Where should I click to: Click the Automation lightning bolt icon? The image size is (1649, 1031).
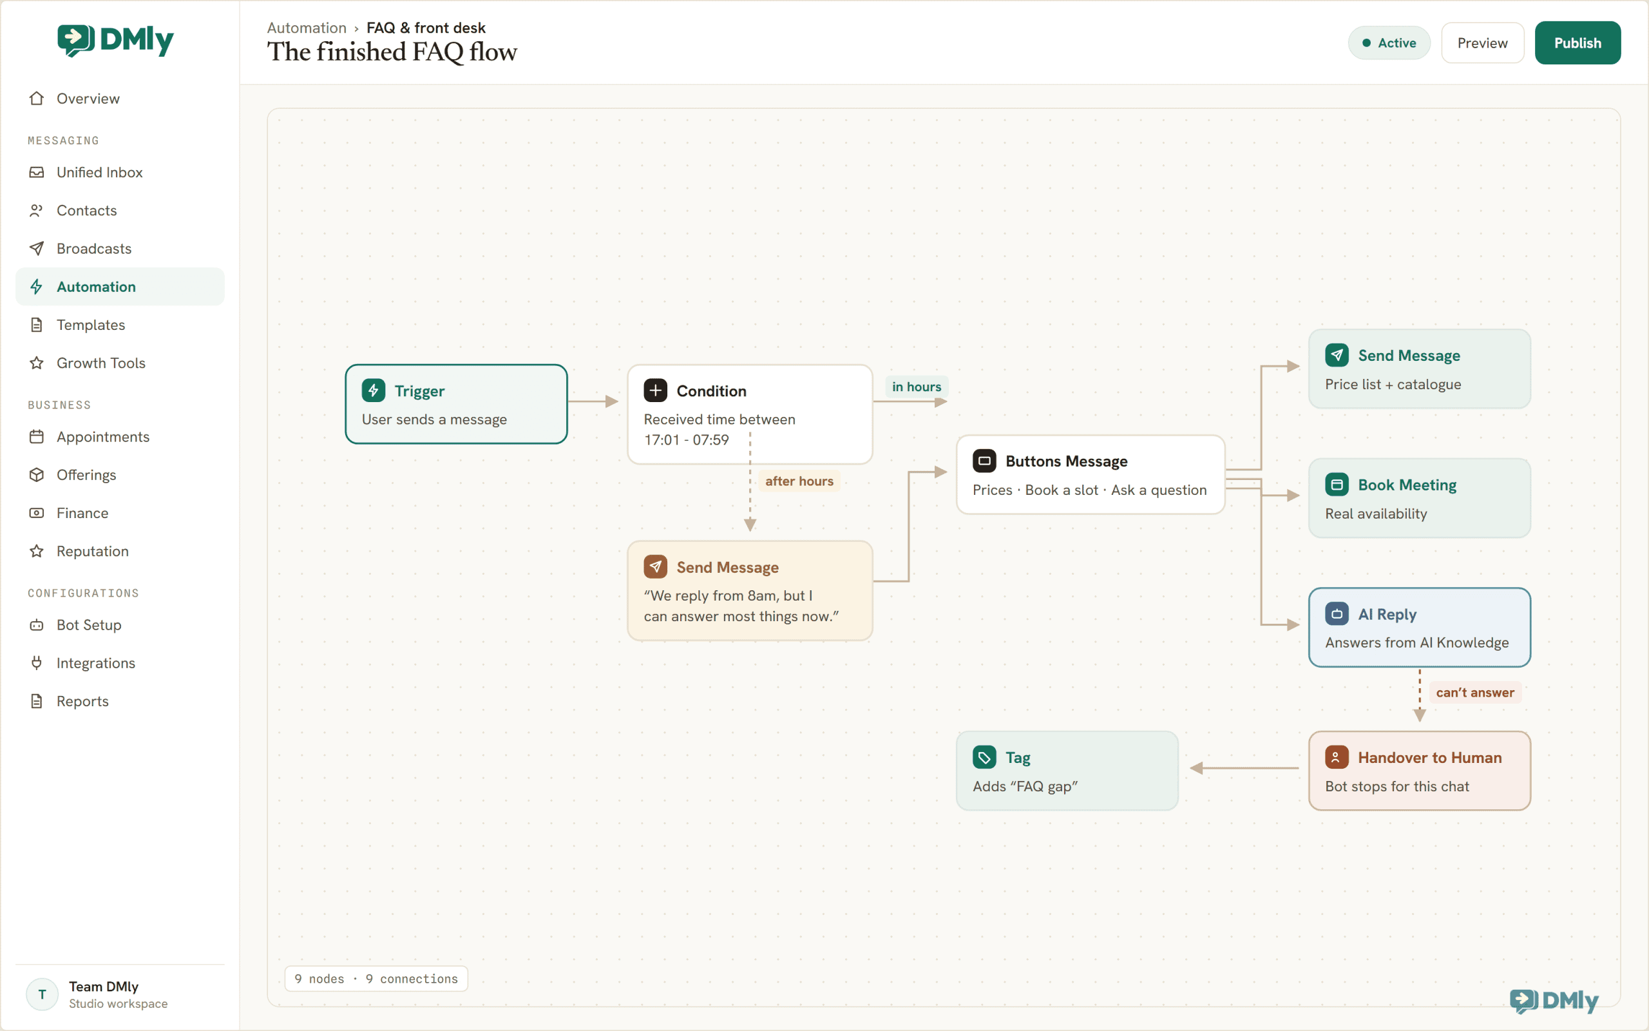pos(37,286)
